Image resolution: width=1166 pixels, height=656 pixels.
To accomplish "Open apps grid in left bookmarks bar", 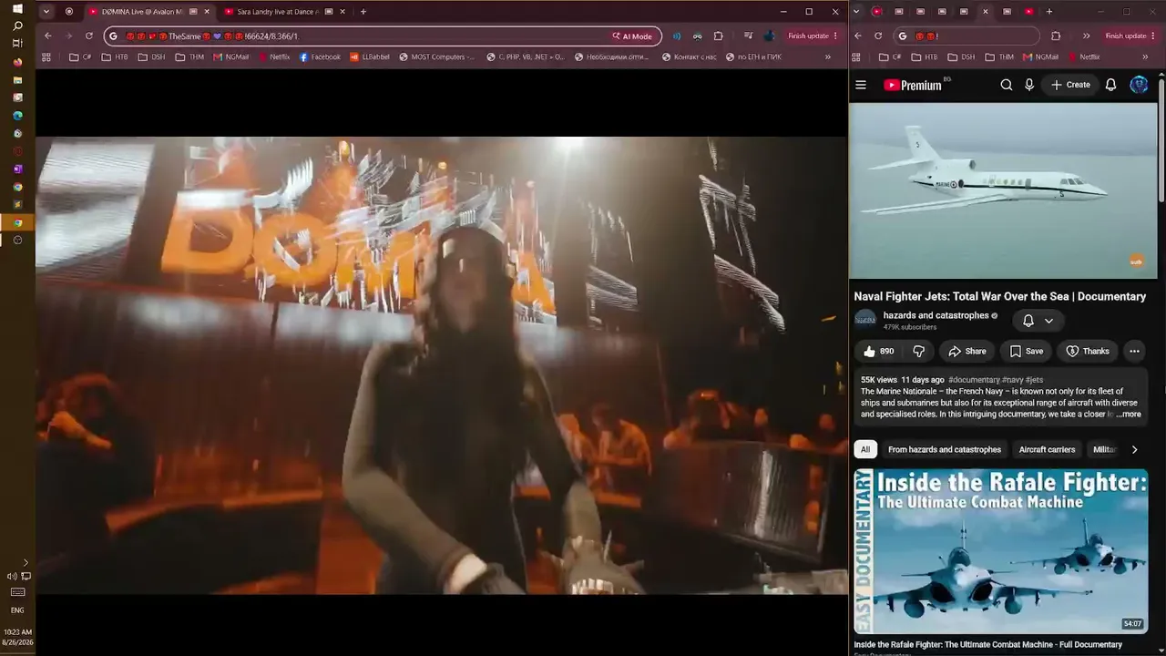I will 46,56.
